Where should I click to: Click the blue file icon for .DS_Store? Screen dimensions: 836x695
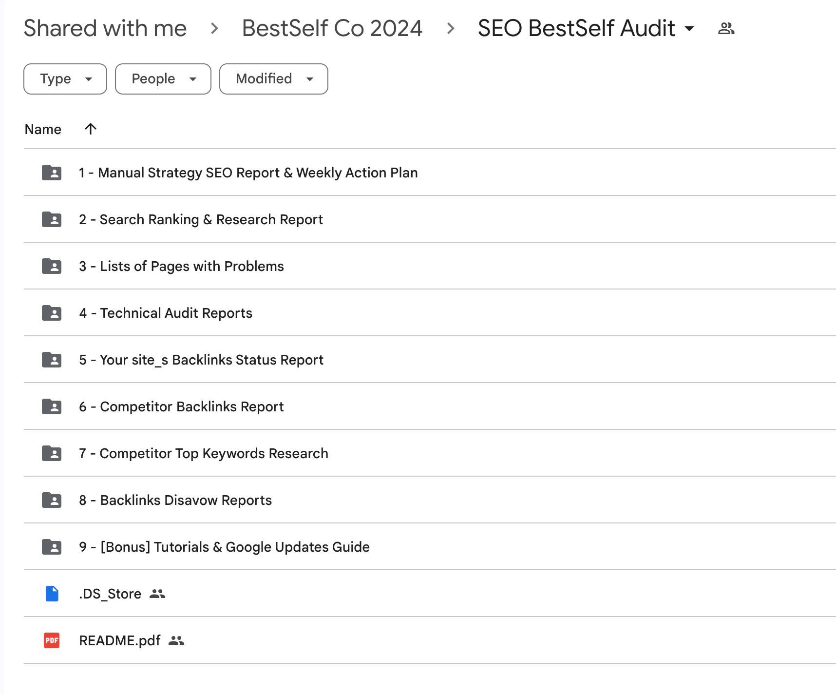[x=52, y=594]
